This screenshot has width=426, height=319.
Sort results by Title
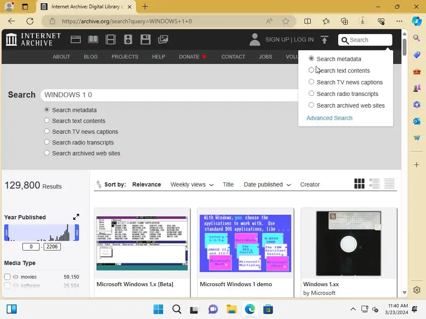coord(228,184)
